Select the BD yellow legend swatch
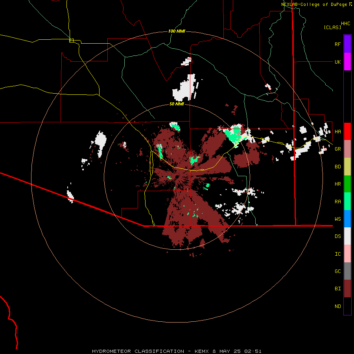This screenshot has height=354, width=354. point(347,167)
